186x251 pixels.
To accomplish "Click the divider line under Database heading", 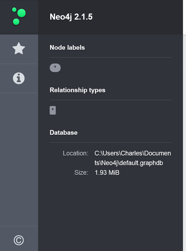I will [x=110, y=142].
